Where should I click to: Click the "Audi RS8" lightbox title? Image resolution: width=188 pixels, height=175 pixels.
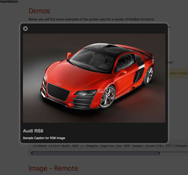coord(33,131)
